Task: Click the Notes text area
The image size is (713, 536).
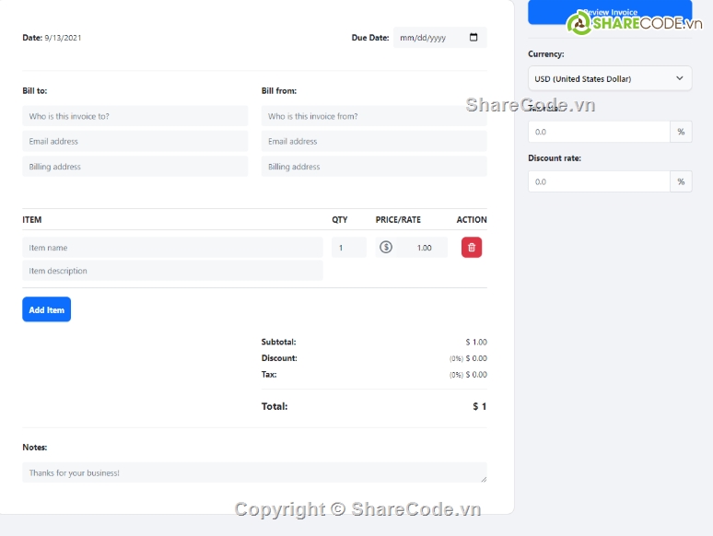Action: [254, 472]
